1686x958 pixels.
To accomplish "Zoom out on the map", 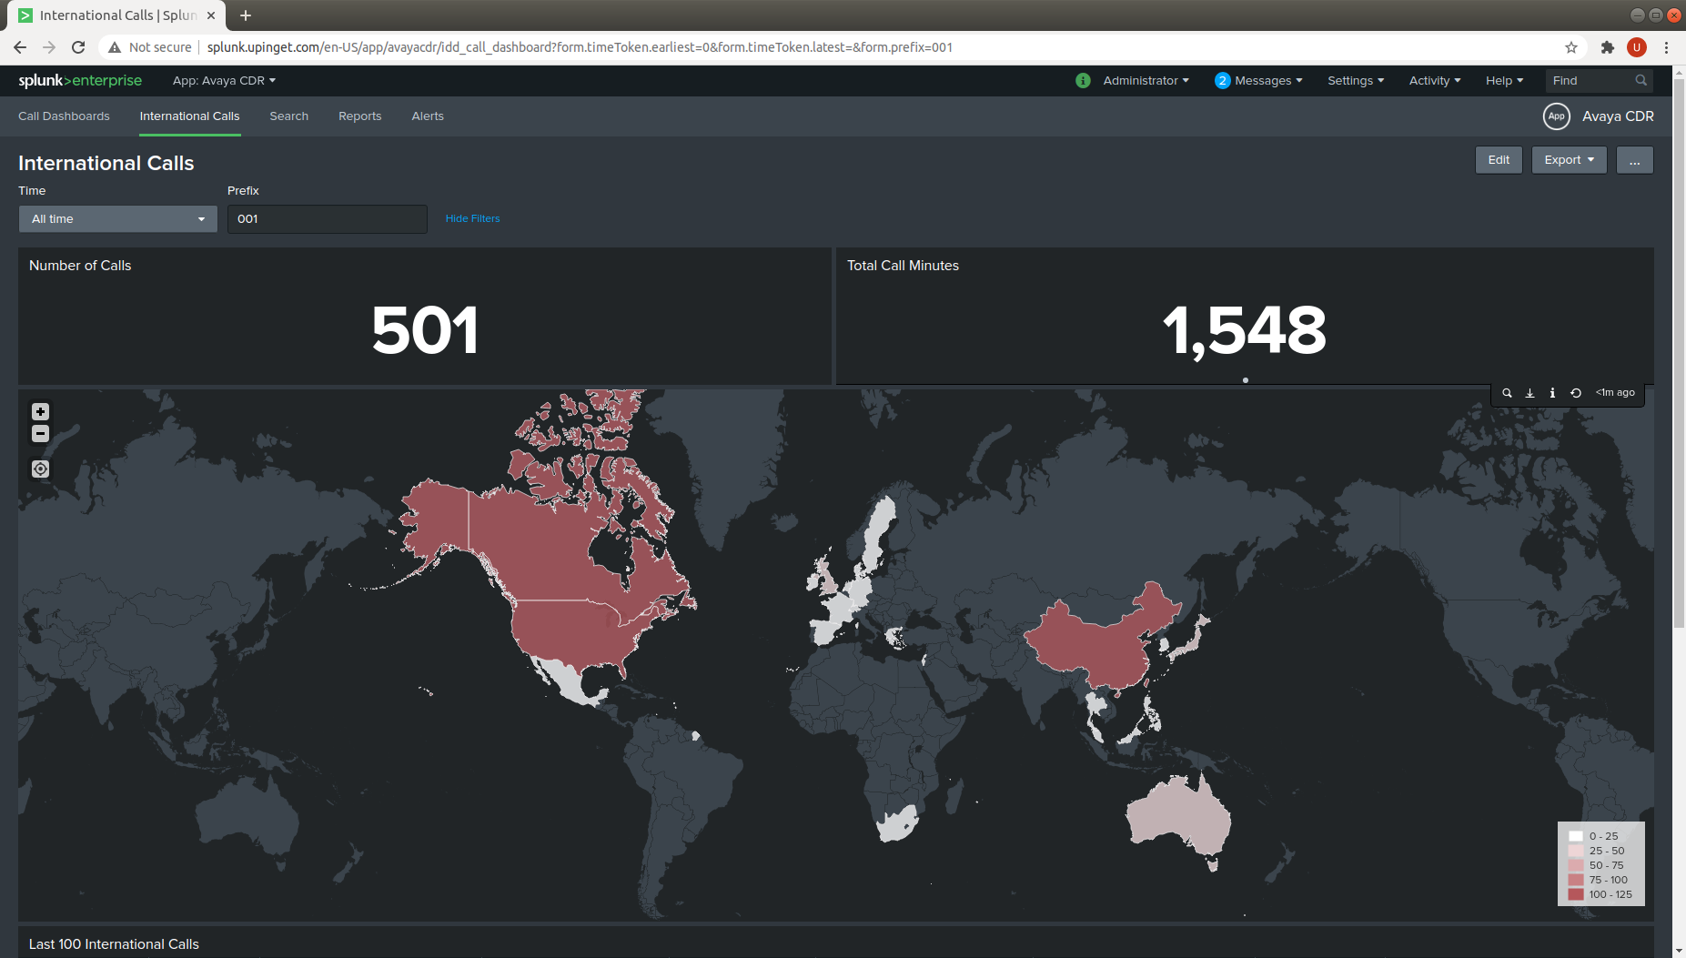I will [x=40, y=434].
